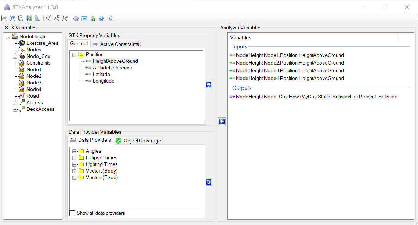Open help with the question mark icon
418x225 pixels.
point(101,18)
